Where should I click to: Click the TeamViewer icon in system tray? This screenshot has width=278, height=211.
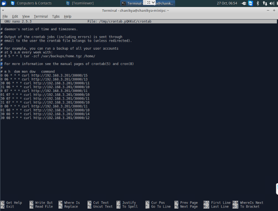point(251,3)
